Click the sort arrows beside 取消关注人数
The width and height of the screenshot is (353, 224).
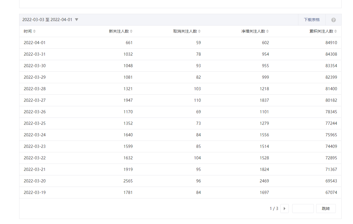click(199, 31)
